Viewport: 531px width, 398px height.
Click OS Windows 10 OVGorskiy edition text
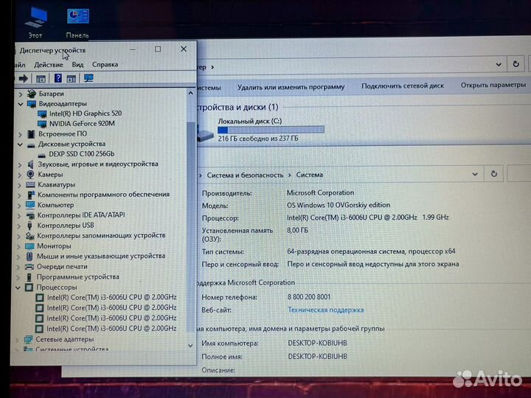tap(339, 205)
